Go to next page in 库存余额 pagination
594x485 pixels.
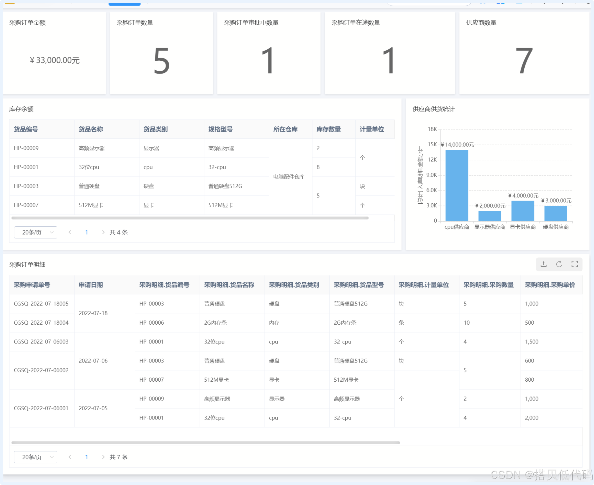103,232
